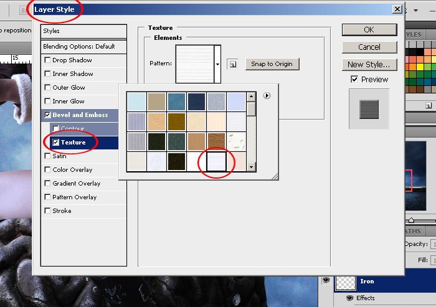Screen dimensions: 436x307
Task: Enable the Contour checkbox
Action: pos(56,129)
